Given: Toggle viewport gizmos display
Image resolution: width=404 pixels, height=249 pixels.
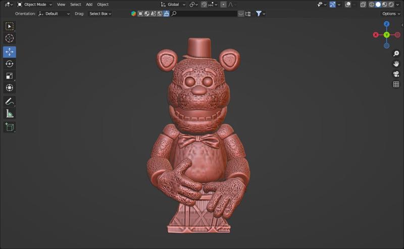Looking at the screenshot, I should point(333,5).
